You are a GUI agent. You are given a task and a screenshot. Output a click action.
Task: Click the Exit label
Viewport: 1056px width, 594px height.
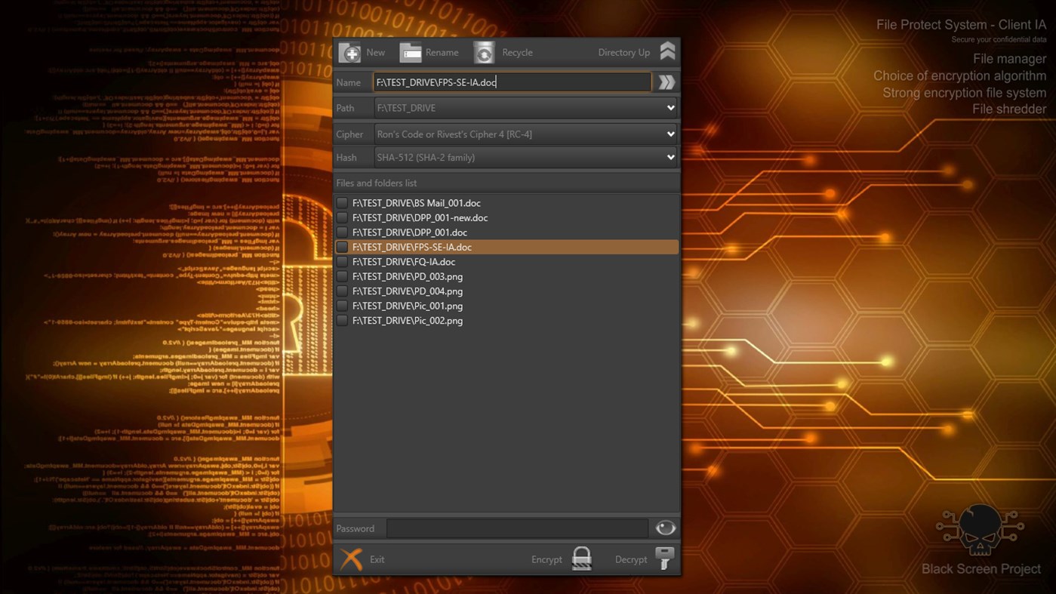pos(377,559)
